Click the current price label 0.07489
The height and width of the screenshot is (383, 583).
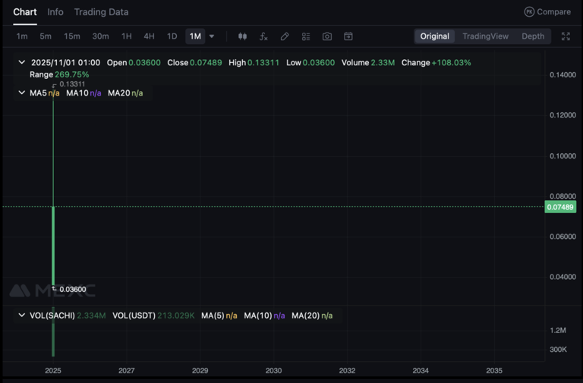[560, 207]
